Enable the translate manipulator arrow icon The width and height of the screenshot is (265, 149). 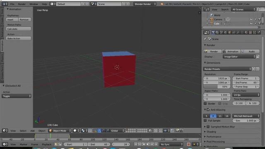click(x=99, y=131)
